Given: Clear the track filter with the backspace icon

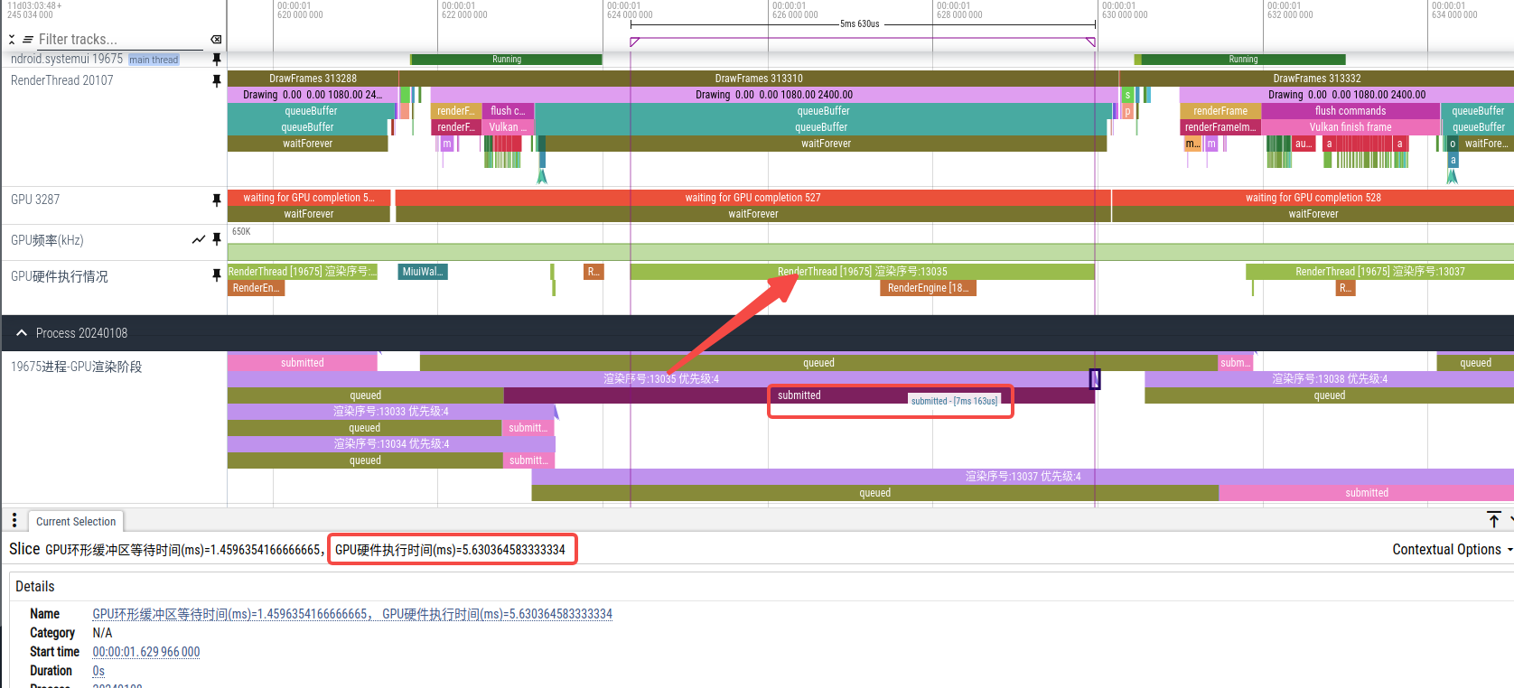Looking at the screenshot, I should 216,40.
